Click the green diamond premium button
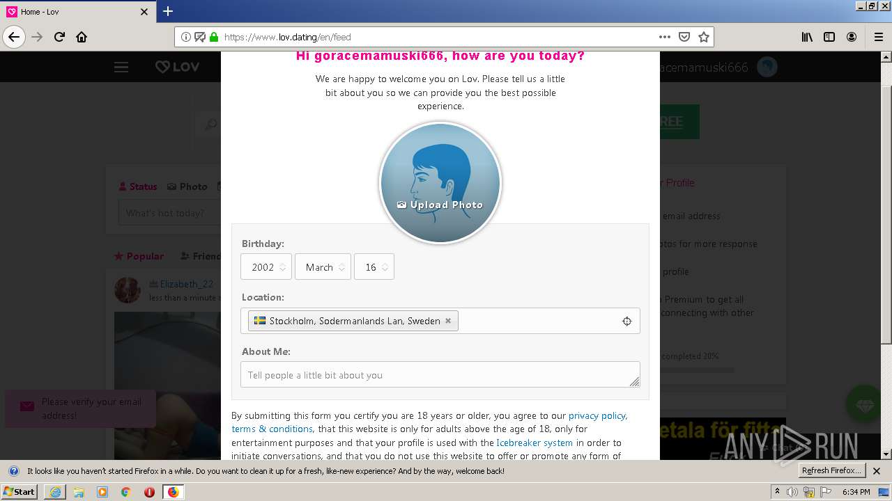The image size is (892, 501). tap(865, 405)
